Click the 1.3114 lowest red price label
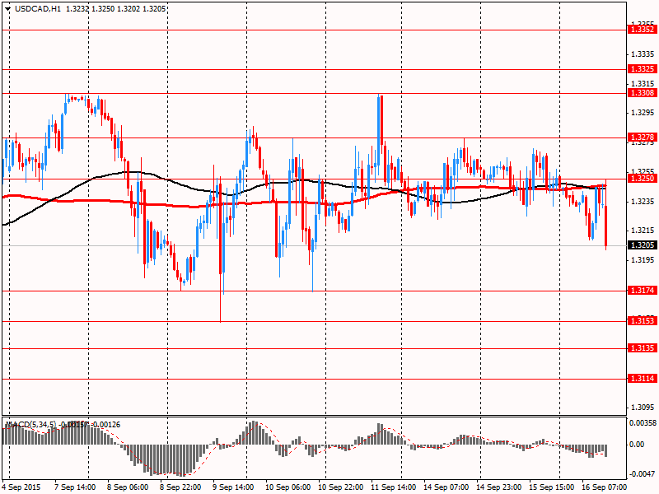This screenshot has width=659, height=494. 641,379
